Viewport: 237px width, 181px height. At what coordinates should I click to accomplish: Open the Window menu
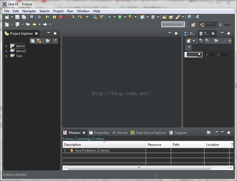coord(83,11)
